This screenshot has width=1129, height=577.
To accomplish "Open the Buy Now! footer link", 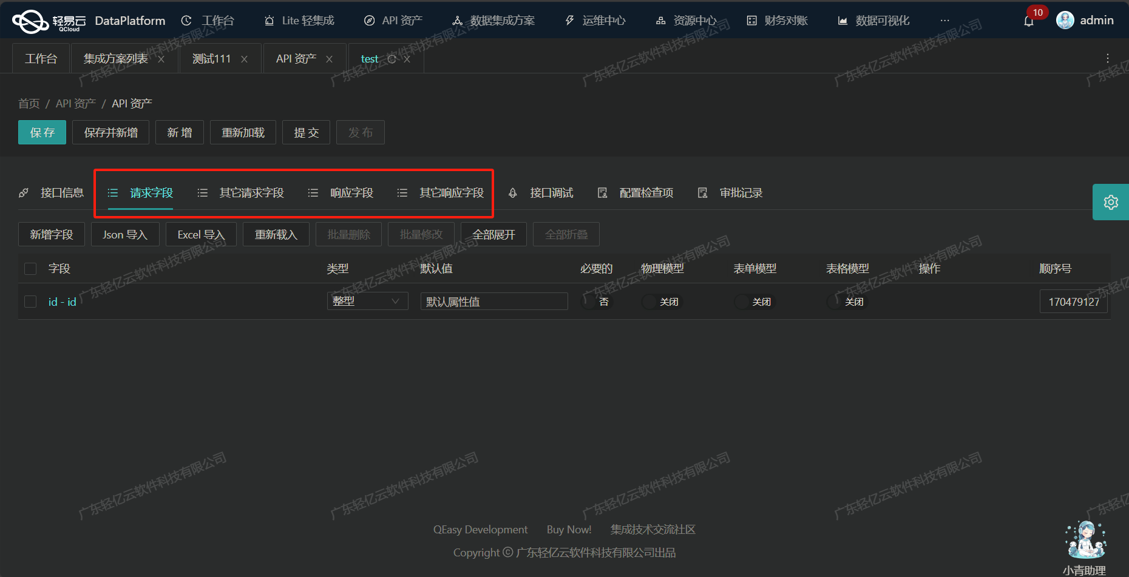I will (x=569, y=530).
